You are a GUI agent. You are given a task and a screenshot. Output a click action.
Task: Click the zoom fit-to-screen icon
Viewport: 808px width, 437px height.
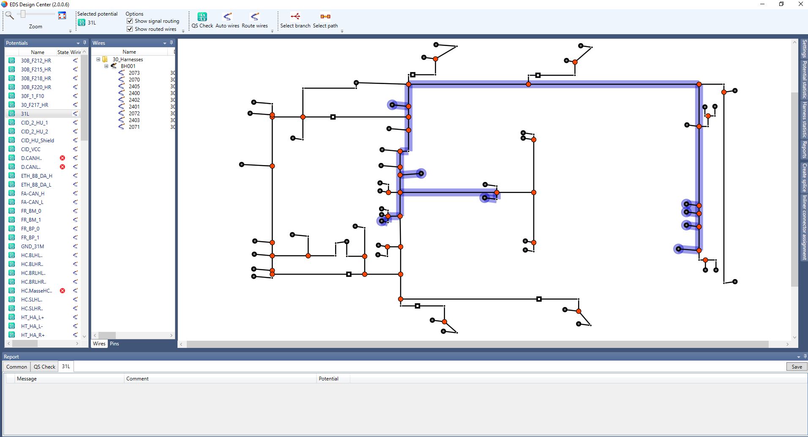[x=62, y=16]
